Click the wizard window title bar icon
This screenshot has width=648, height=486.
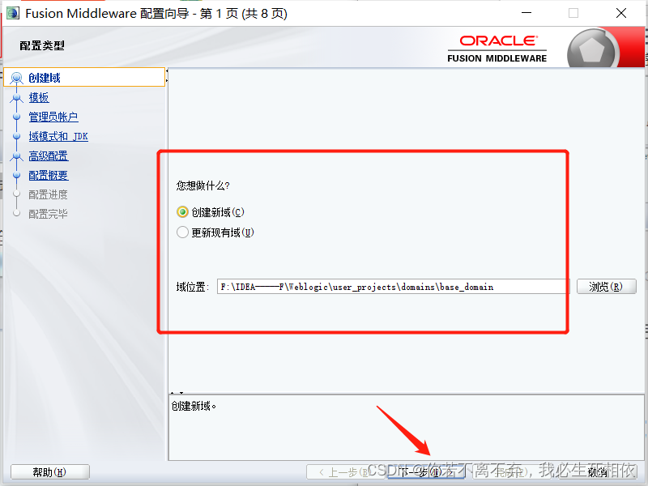pyautogui.click(x=13, y=13)
